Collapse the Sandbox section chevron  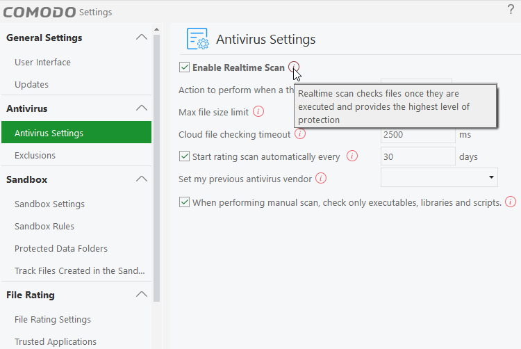[142, 179]
